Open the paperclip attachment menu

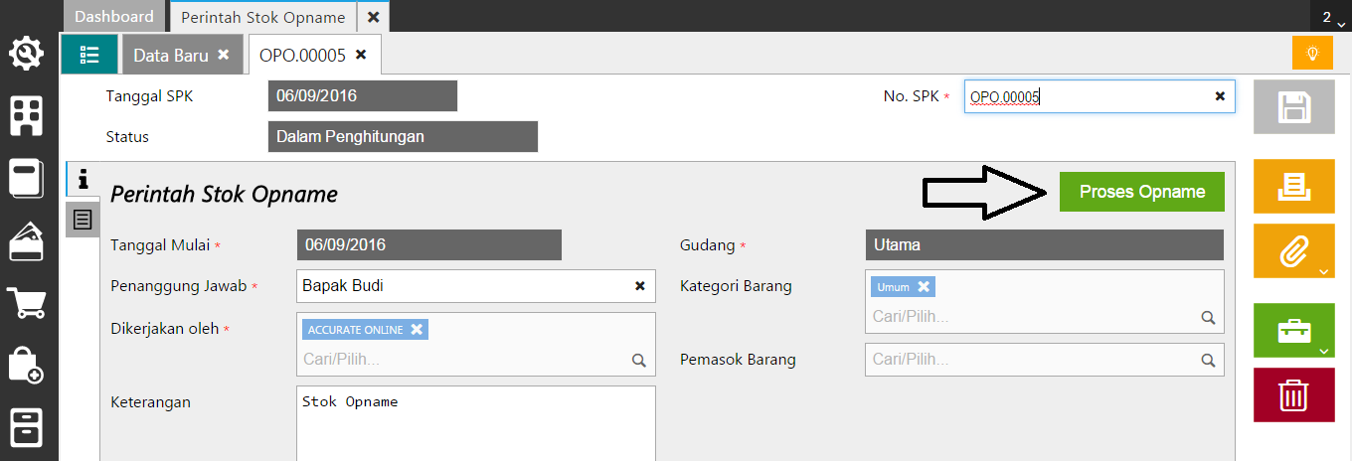coord(1293,250)
